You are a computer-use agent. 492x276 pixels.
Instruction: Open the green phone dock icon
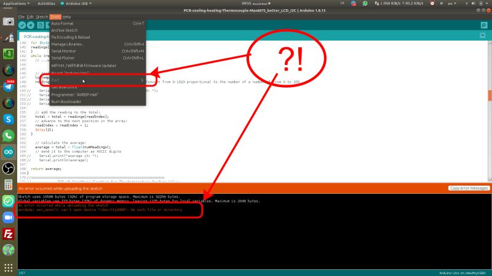[9, 136]
